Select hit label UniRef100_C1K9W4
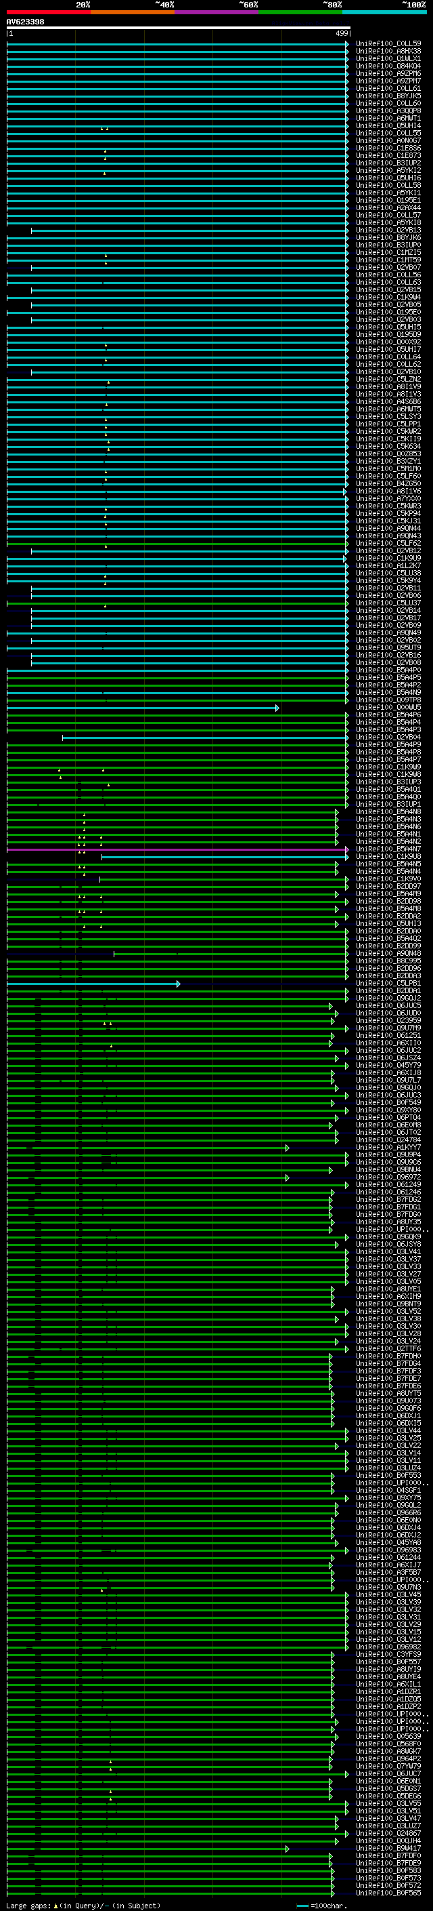433x1911 pixels. (x=388, y=298)
